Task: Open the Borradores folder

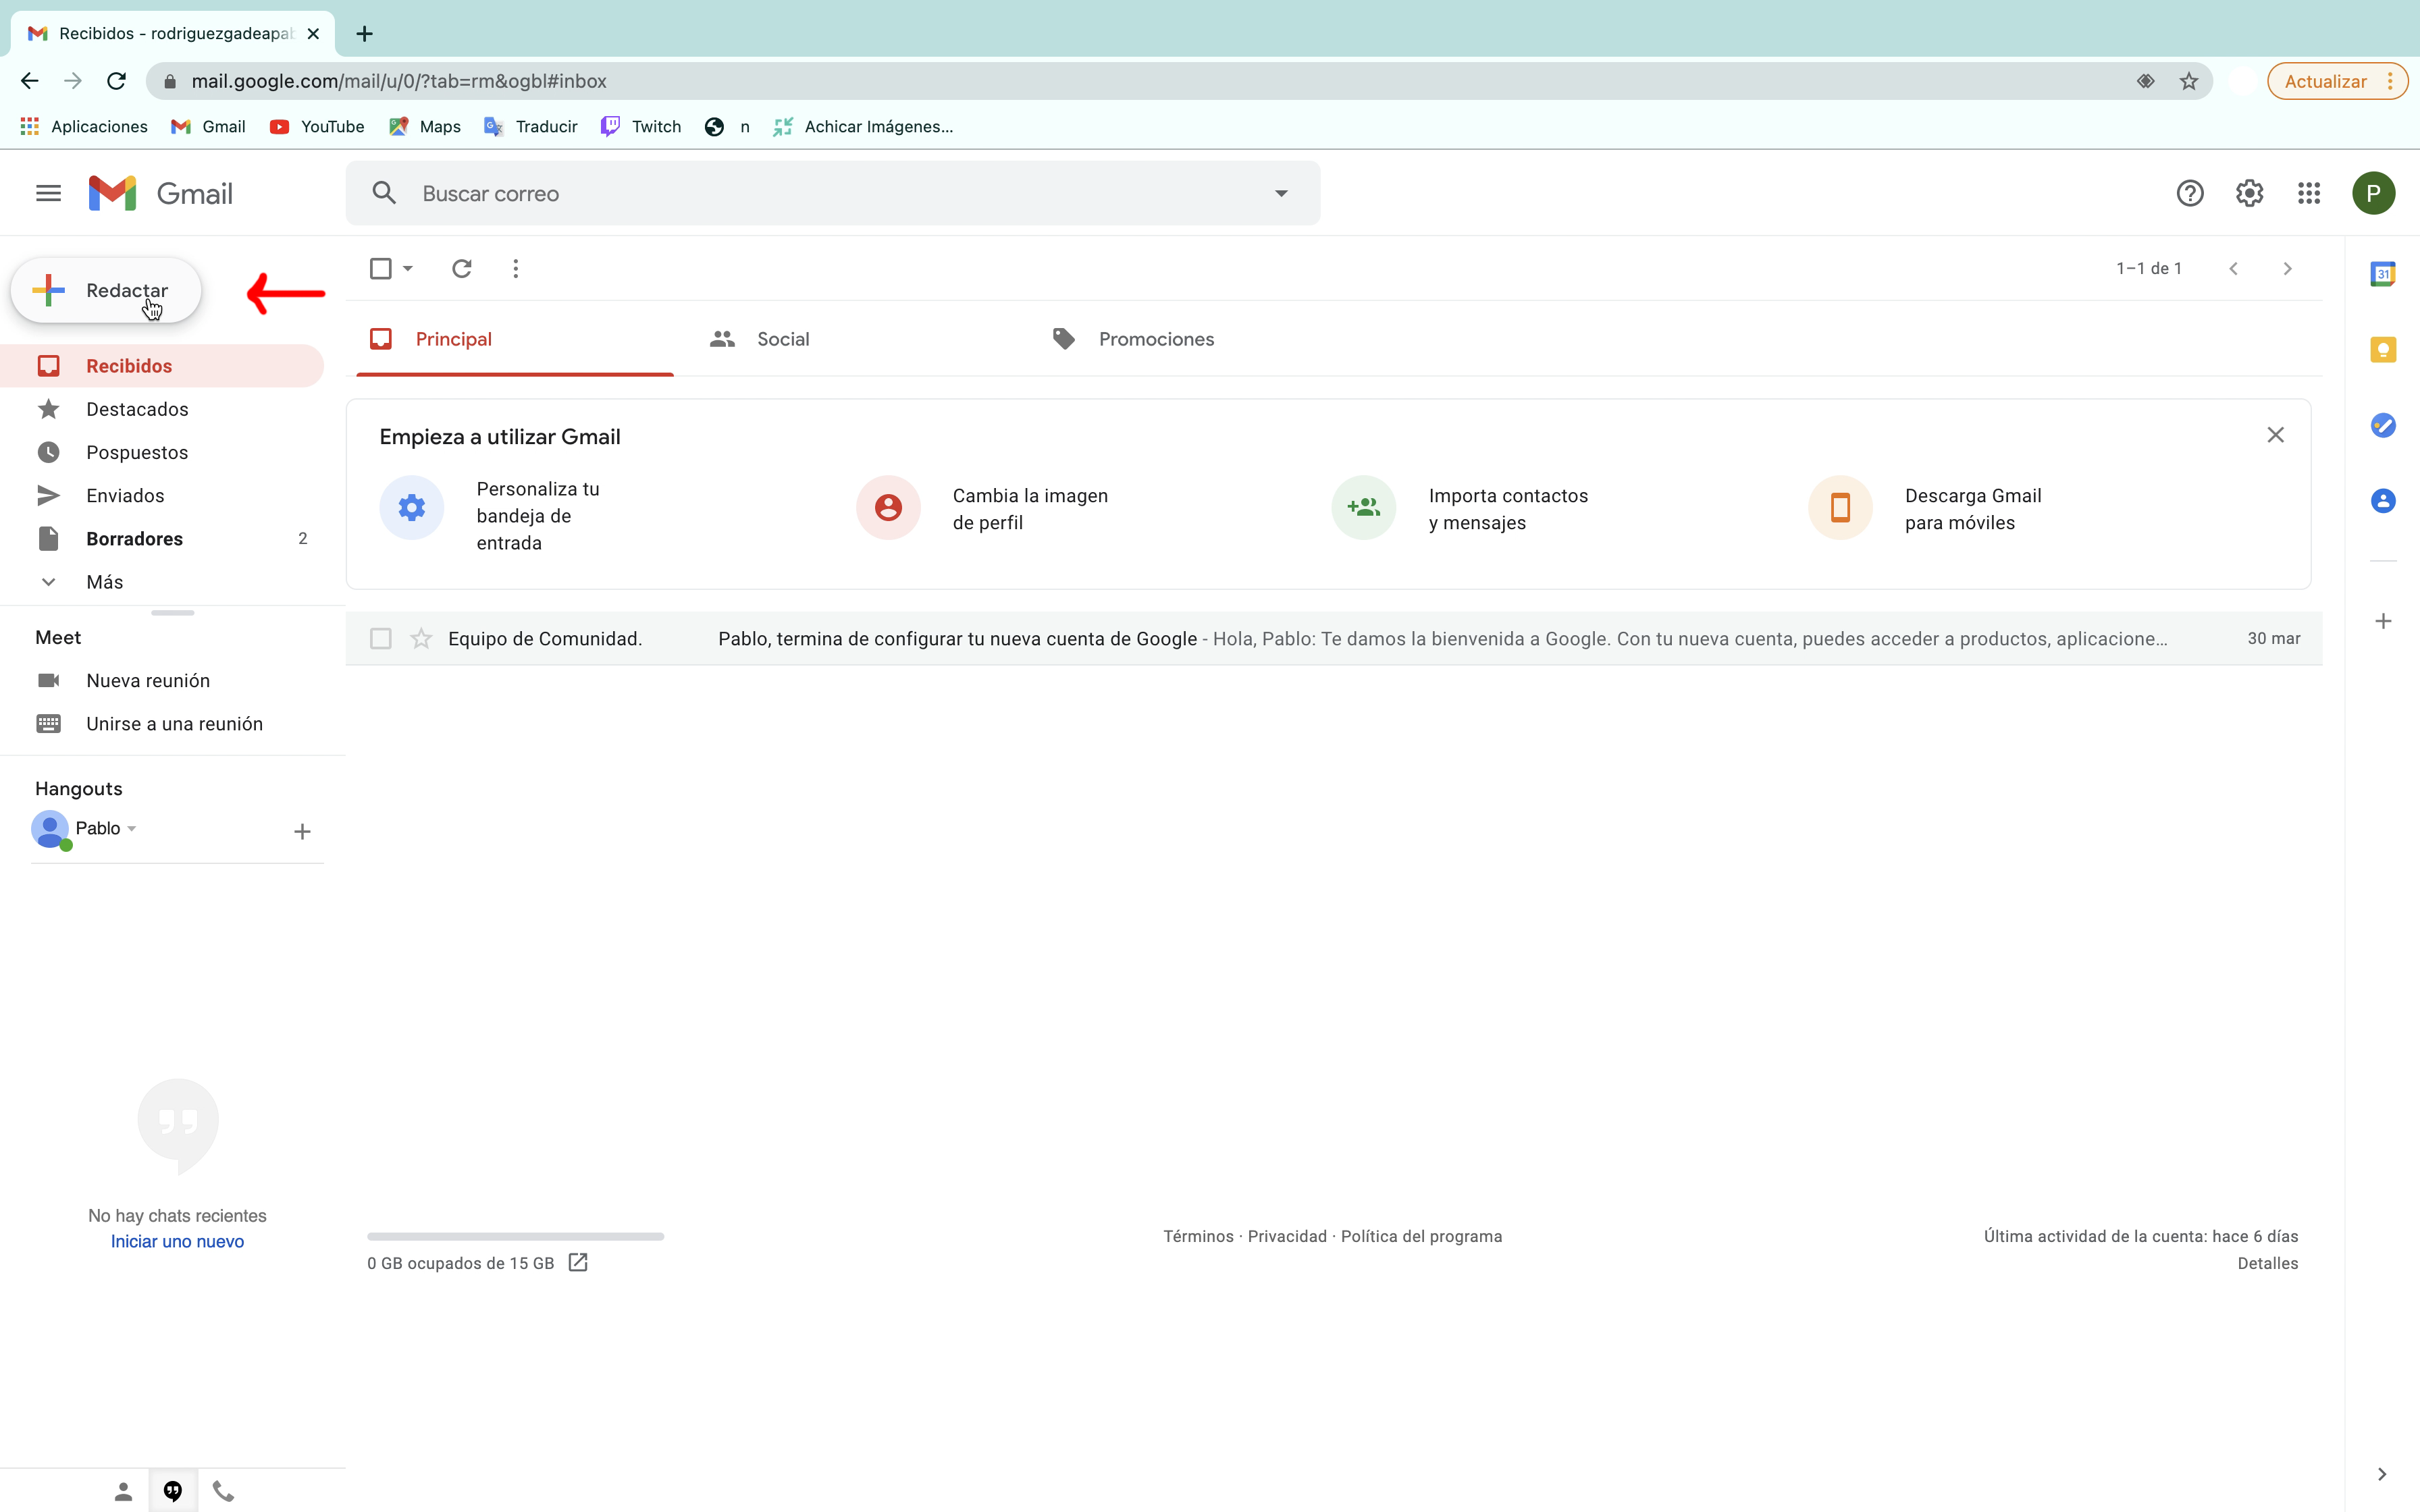Action: [x=134, y=538]
